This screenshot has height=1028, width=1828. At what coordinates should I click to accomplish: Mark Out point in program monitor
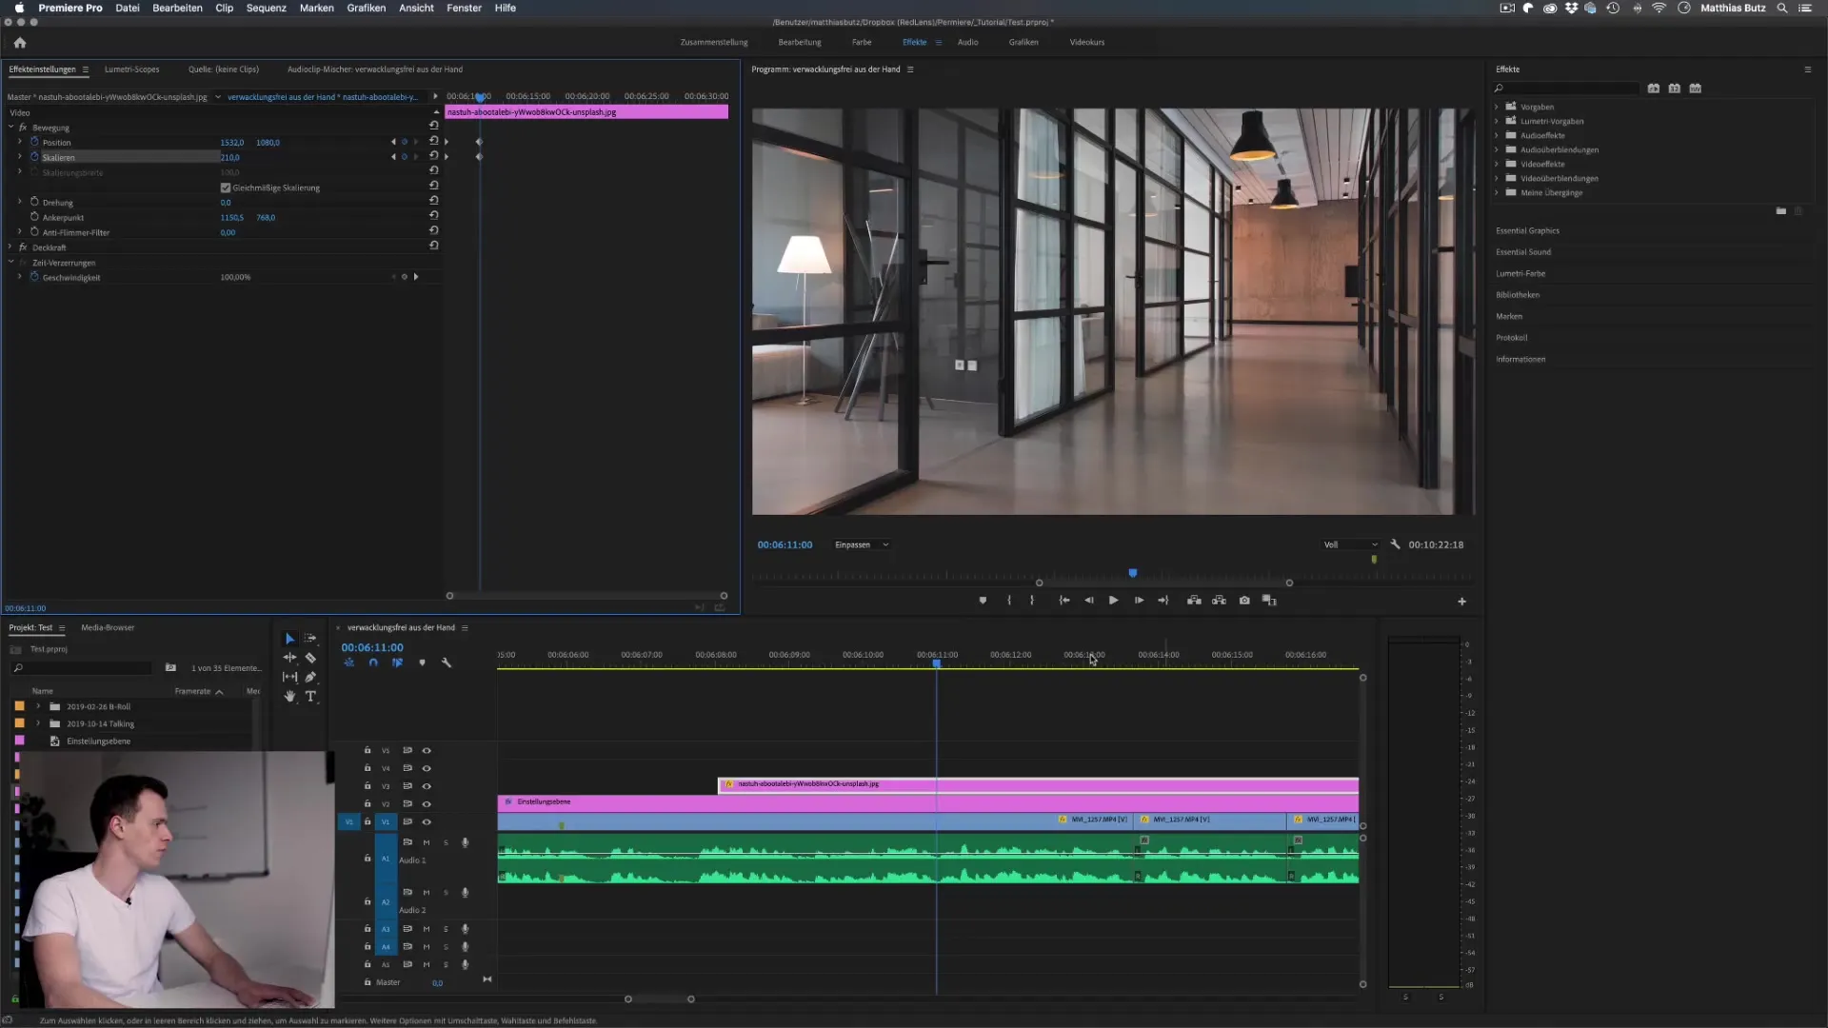click(x=1032, y=601)
